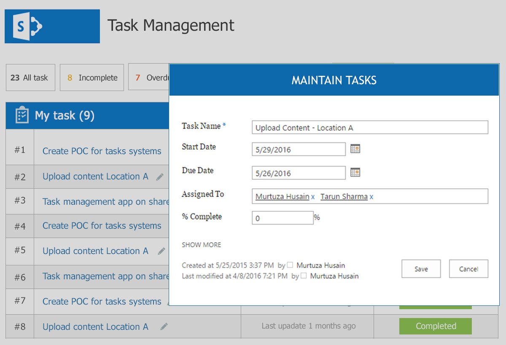The height and width of the screenshot is (345, 506).
Task: Open task #1 Create POC for tasks systems
Action: [102, 151]
